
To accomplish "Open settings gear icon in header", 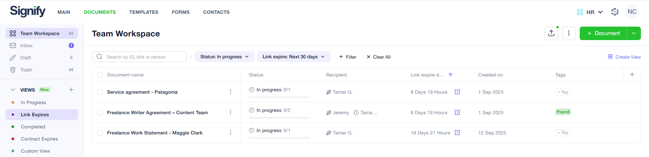I will (615, 12).
